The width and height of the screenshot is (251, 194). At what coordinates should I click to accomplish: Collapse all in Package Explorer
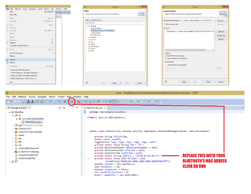[60, 108]
